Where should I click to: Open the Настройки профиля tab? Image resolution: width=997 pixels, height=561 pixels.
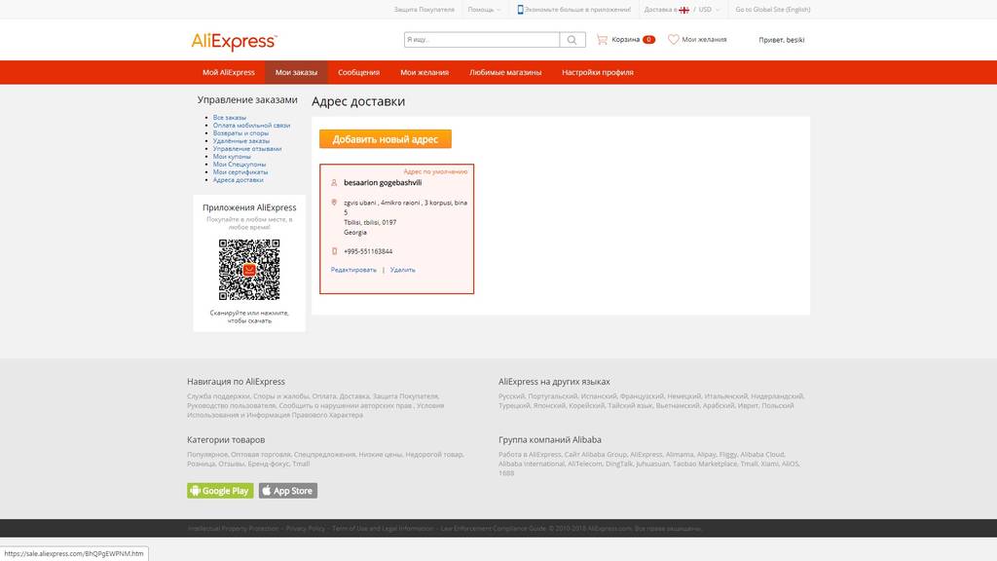point(598,72)
